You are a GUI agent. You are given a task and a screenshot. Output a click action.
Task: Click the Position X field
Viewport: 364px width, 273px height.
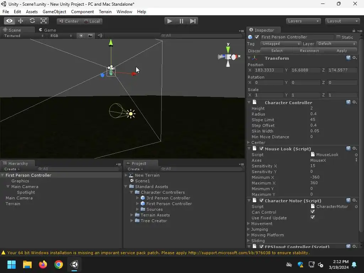(269, 70)
